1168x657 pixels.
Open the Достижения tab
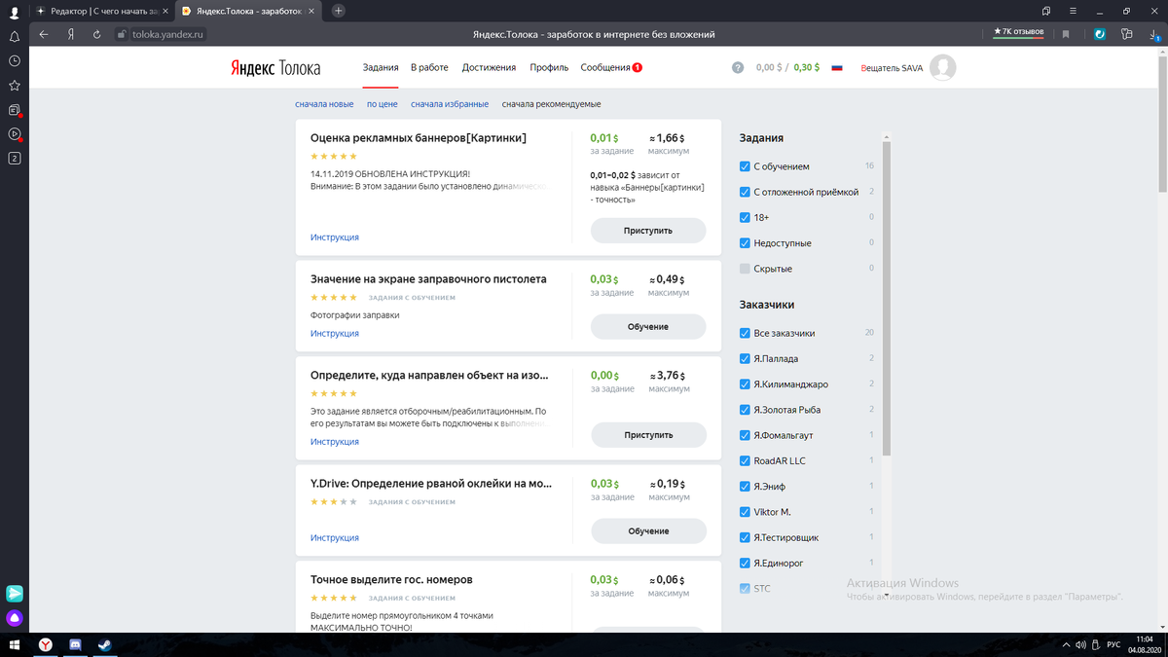click(489, 68)
